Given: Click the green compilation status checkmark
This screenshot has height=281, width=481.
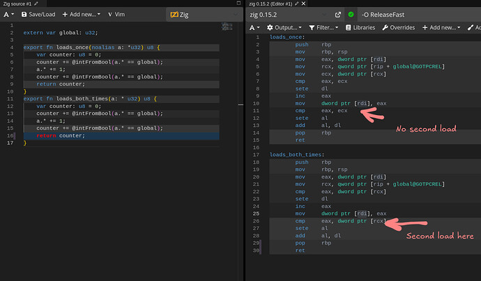Looking at the screenshot, I should tap(351, 14).
